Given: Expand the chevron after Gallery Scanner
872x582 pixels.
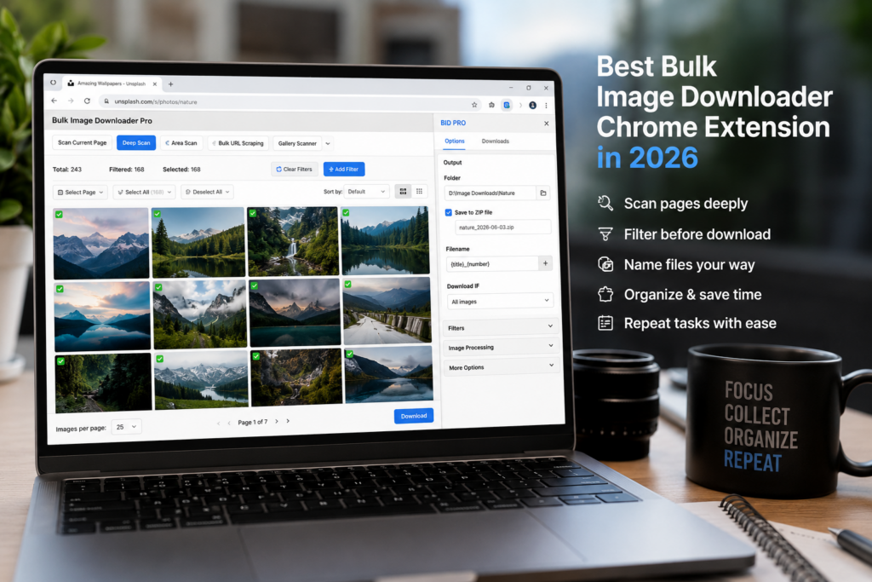Looking at the screenshot, I should [328, 143].
